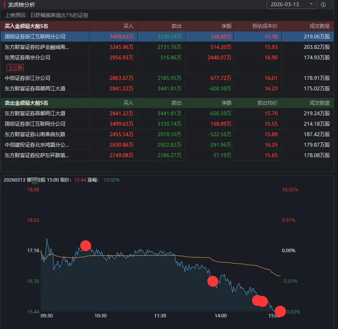Click the -522.56万 net amount cell
This screenshot has width=338, height=329.
[220, 134]
